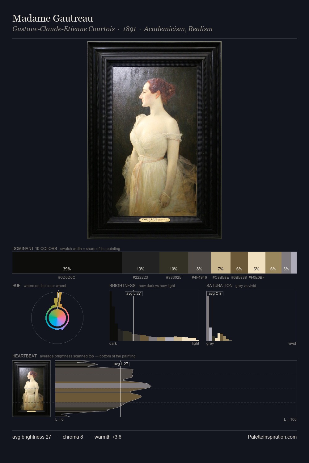
Task: Open the main framed painting image
Action: (154, 140)
